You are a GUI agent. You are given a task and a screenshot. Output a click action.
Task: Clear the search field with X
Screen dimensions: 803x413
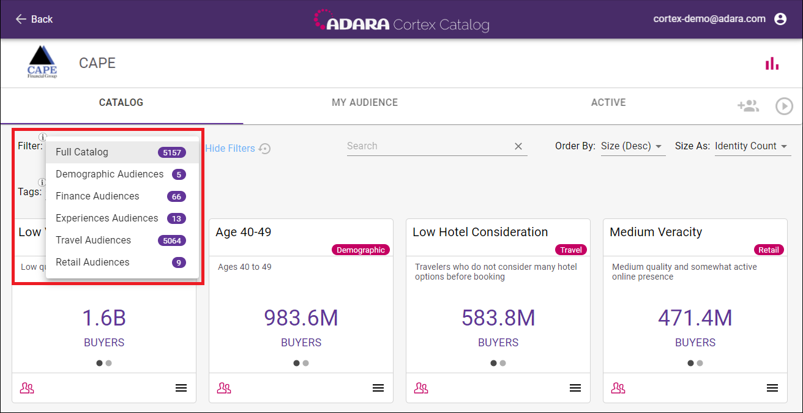[x=518, y=146]
